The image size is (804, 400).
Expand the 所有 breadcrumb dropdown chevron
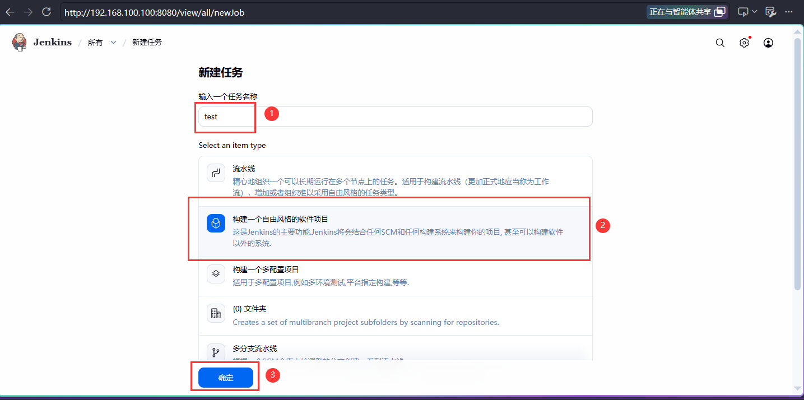(x=113, y=43)
